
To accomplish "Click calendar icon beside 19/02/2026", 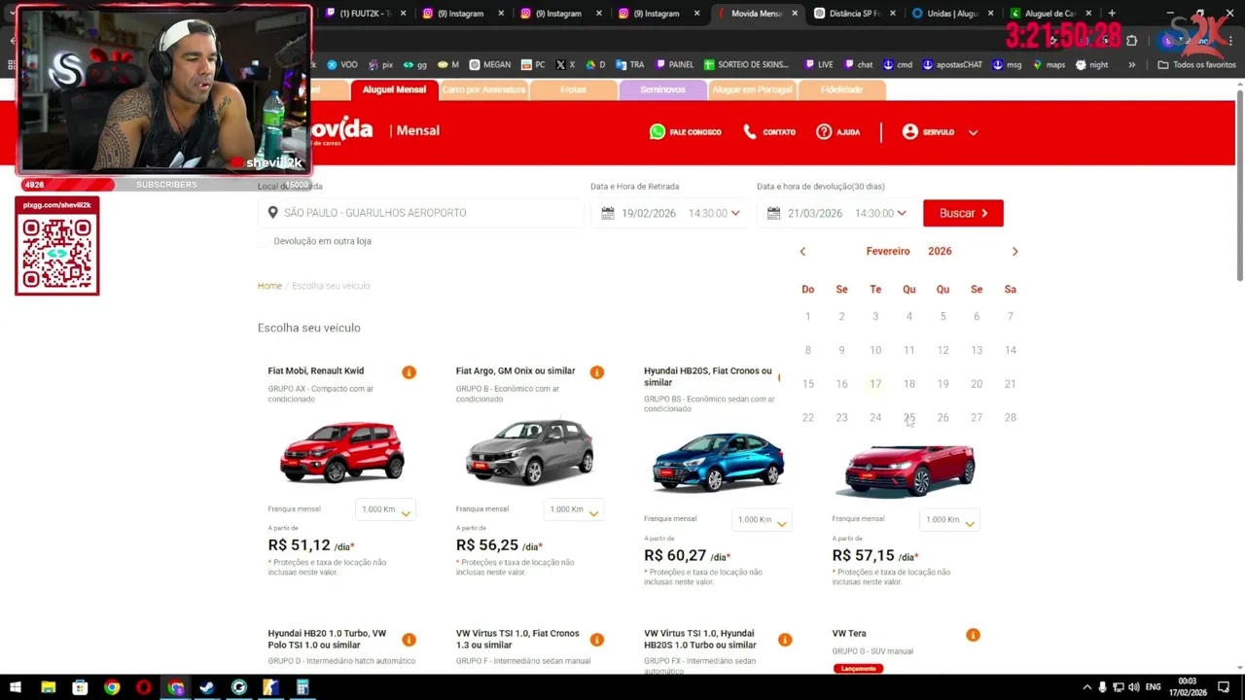I will click(608, 213).
